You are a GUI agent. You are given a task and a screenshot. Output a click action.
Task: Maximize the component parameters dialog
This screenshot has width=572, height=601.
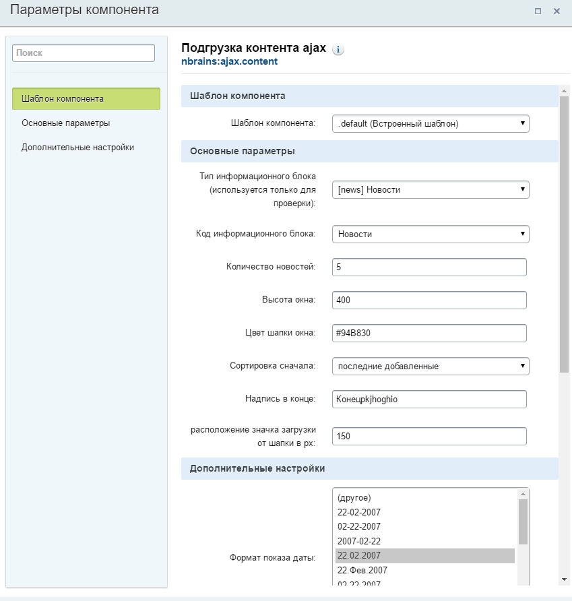[538, 11]
